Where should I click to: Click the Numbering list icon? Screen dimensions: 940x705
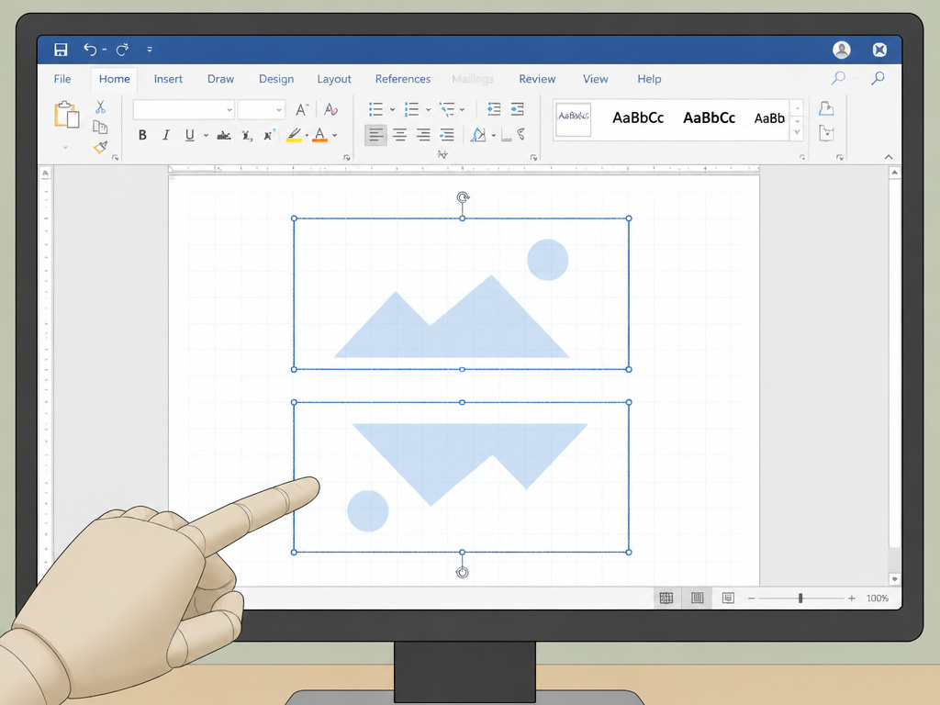click(x=412, y=109)
